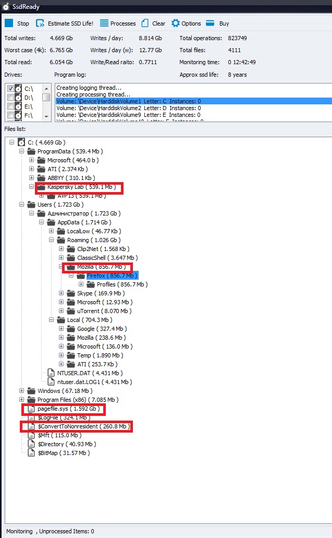This screenshot has width=332, height=538.
Task: Select ClassicShell ( 3.647 Mb ) row
Action: (x=107, y=258)
